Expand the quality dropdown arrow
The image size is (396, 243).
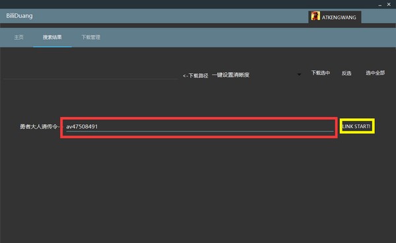(x=299, y=75)
